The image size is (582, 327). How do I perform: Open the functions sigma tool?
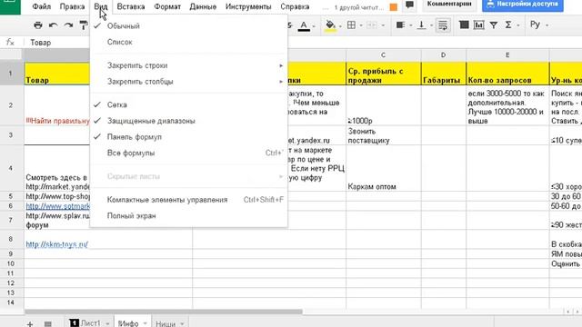pos(508,25)
